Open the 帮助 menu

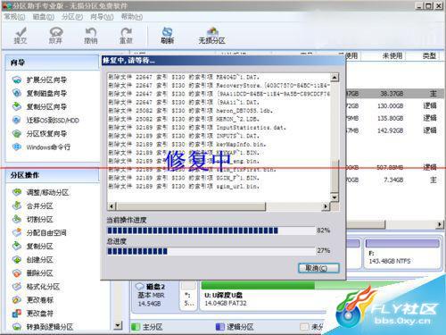[x=132, y=17]
